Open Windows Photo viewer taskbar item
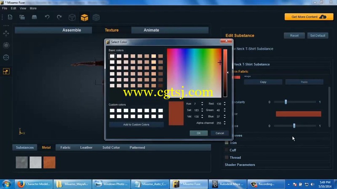 111,184
